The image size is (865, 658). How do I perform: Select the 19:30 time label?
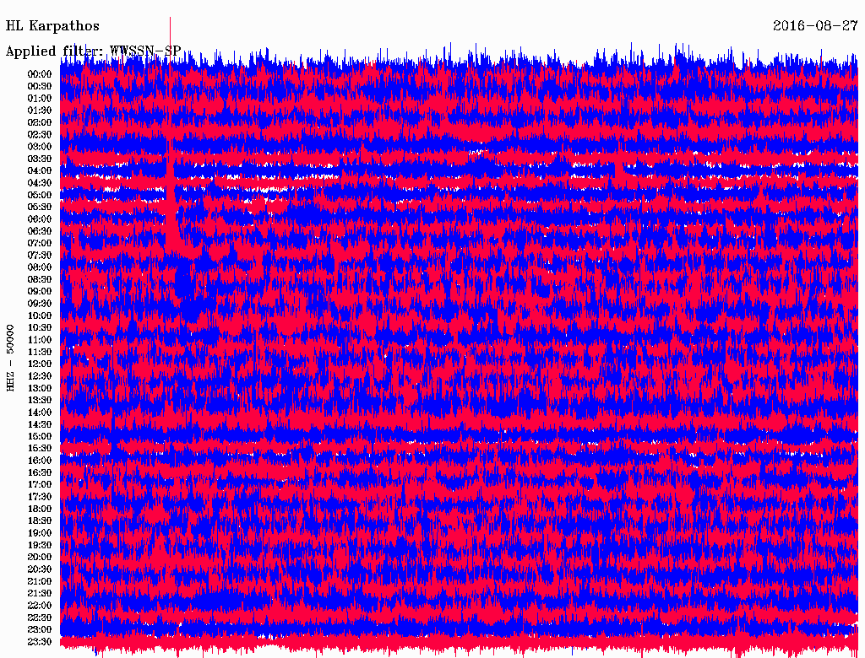[x=40, y=545]
